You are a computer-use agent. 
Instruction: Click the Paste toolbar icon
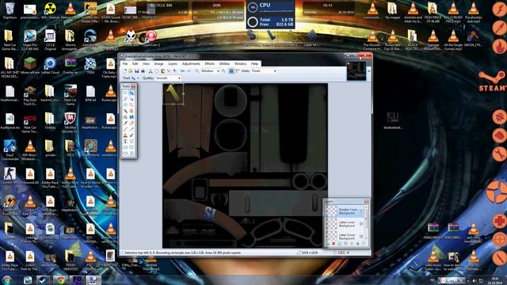click(162, 70)
